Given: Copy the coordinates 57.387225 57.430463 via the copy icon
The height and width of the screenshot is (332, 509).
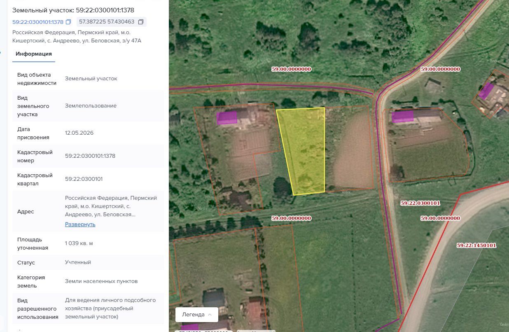Looking at the screenshot, I should click(141, 22).
